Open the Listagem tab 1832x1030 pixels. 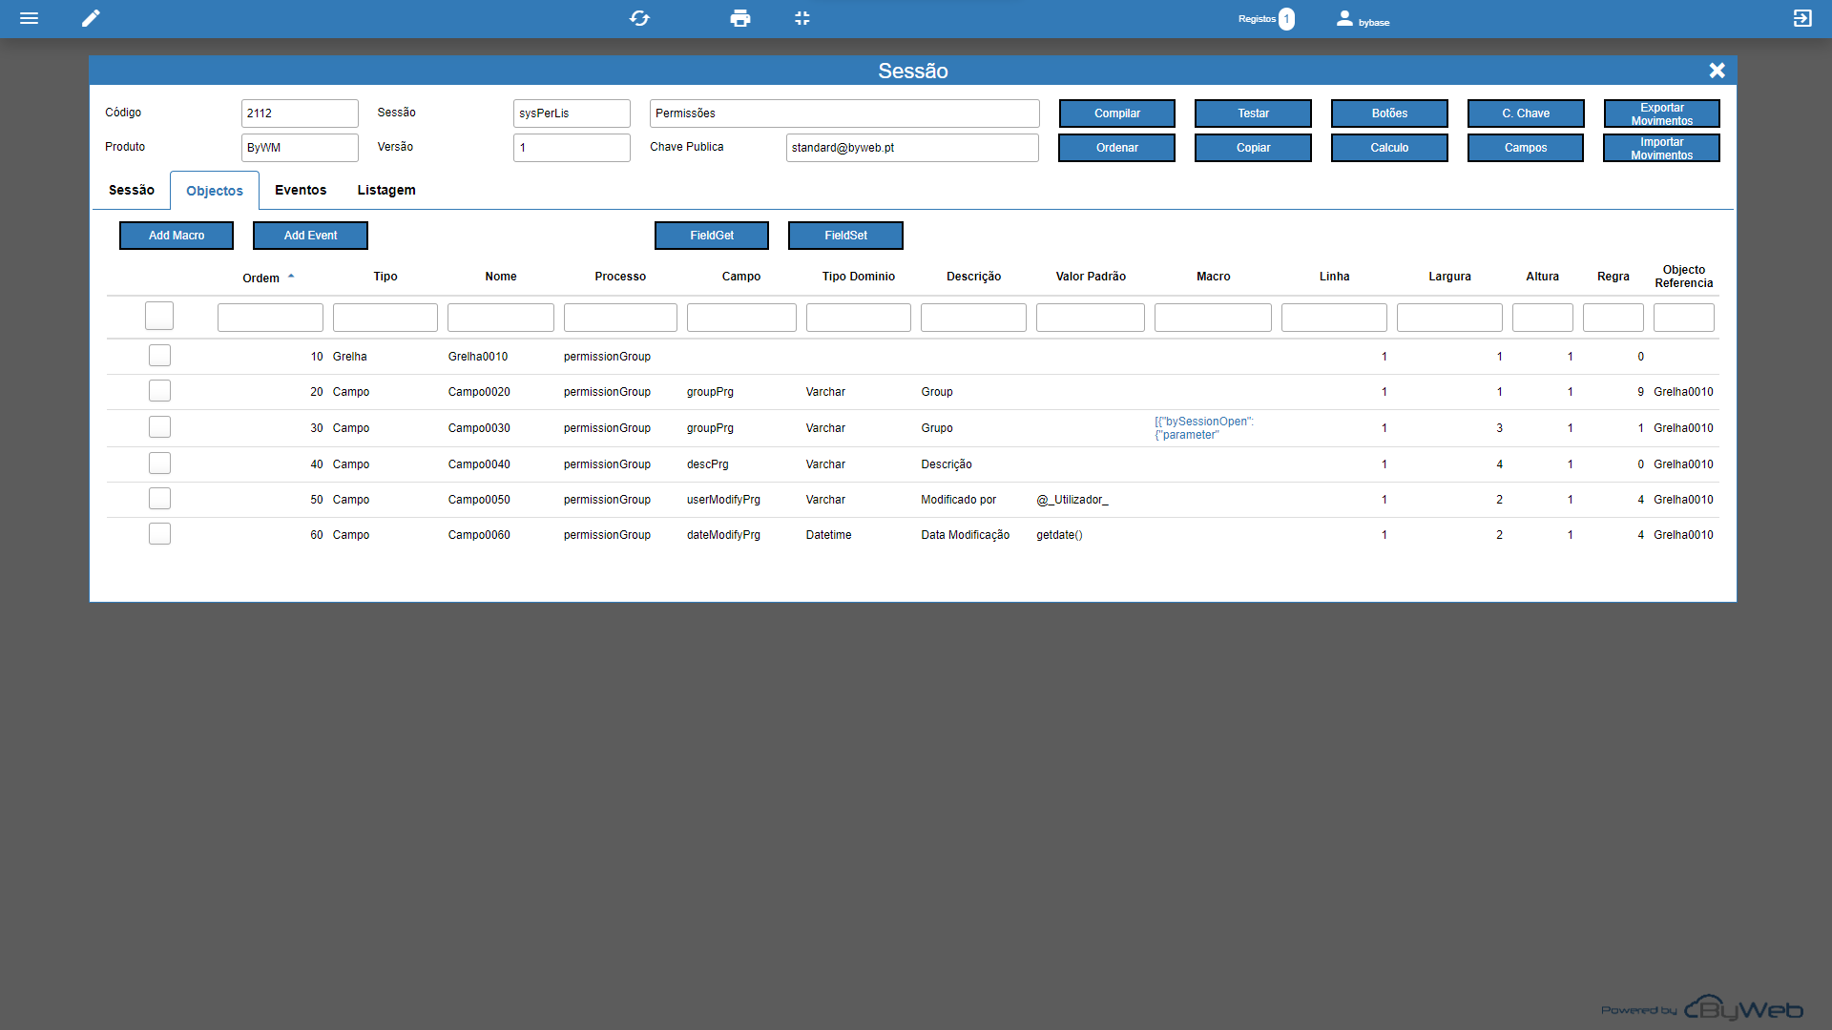(x=386, y=190)
